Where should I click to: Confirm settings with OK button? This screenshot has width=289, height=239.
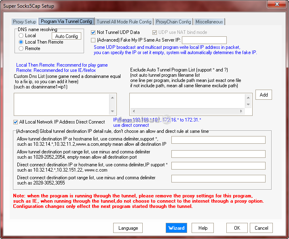tap(237, 228)
